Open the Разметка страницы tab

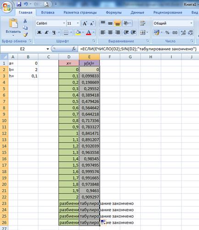coord(80,12)
